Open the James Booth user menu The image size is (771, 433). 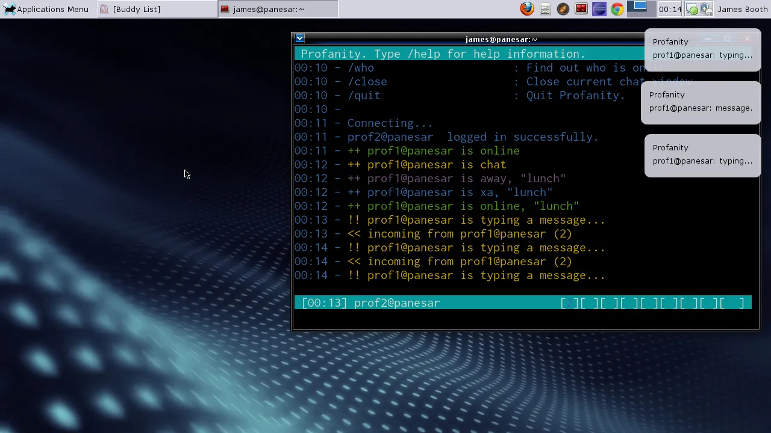(742, 9)
